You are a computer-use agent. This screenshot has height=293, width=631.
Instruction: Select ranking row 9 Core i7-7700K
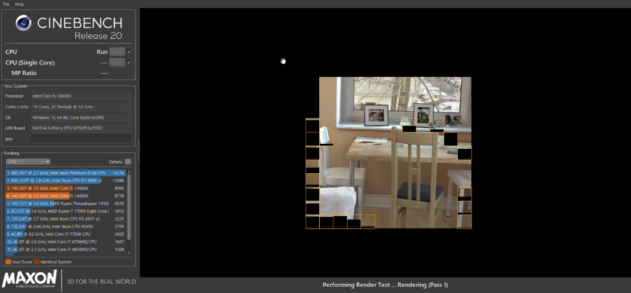pos(65,234)
